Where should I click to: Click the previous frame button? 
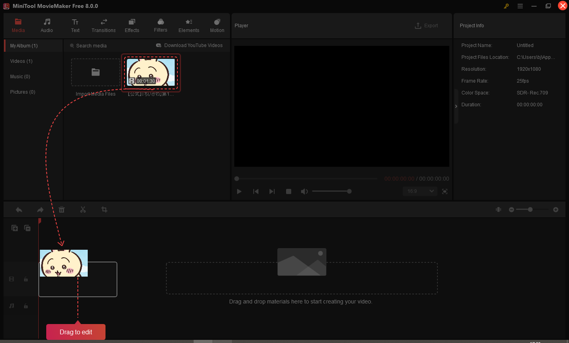pyautogui.click(x=256, y=191)
